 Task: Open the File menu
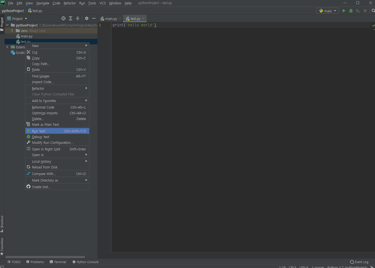click(11, 3)
